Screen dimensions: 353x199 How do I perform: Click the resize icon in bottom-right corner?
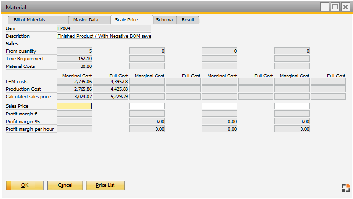coord(345,188)
